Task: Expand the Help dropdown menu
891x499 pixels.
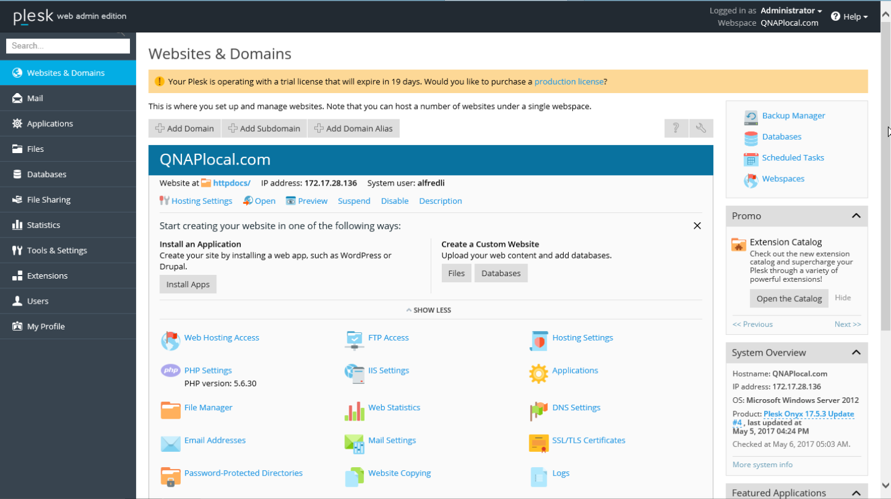Action: tap(849, 17)
